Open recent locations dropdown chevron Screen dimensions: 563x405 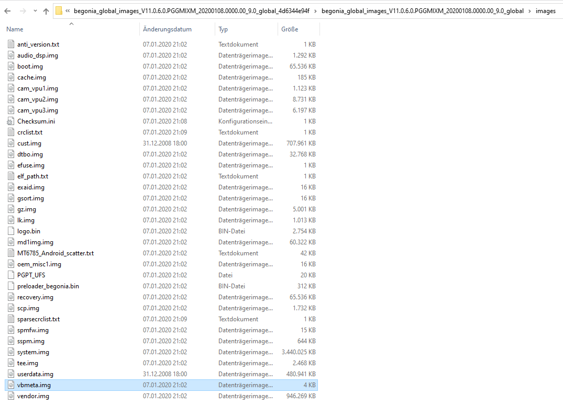click(35, 11)
